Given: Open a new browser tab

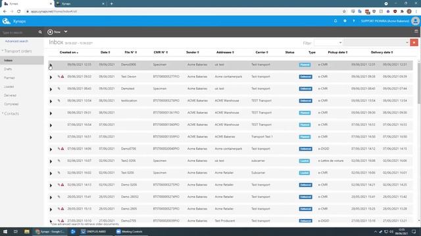Looking at the screenshot, I should click(x=111, y=4).
